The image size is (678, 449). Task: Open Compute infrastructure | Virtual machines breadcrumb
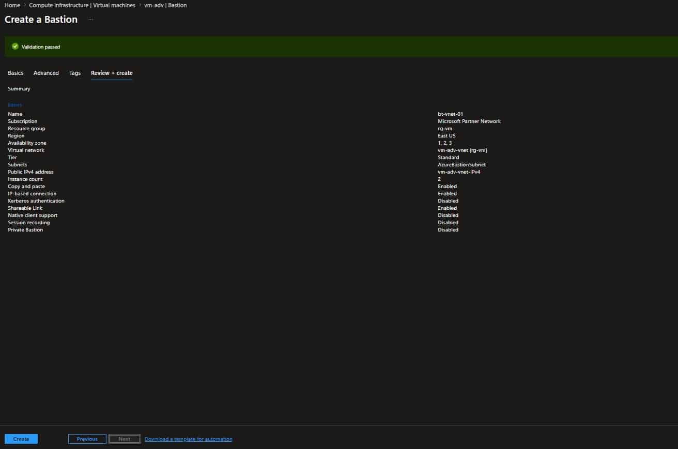(x=82, y=5)
